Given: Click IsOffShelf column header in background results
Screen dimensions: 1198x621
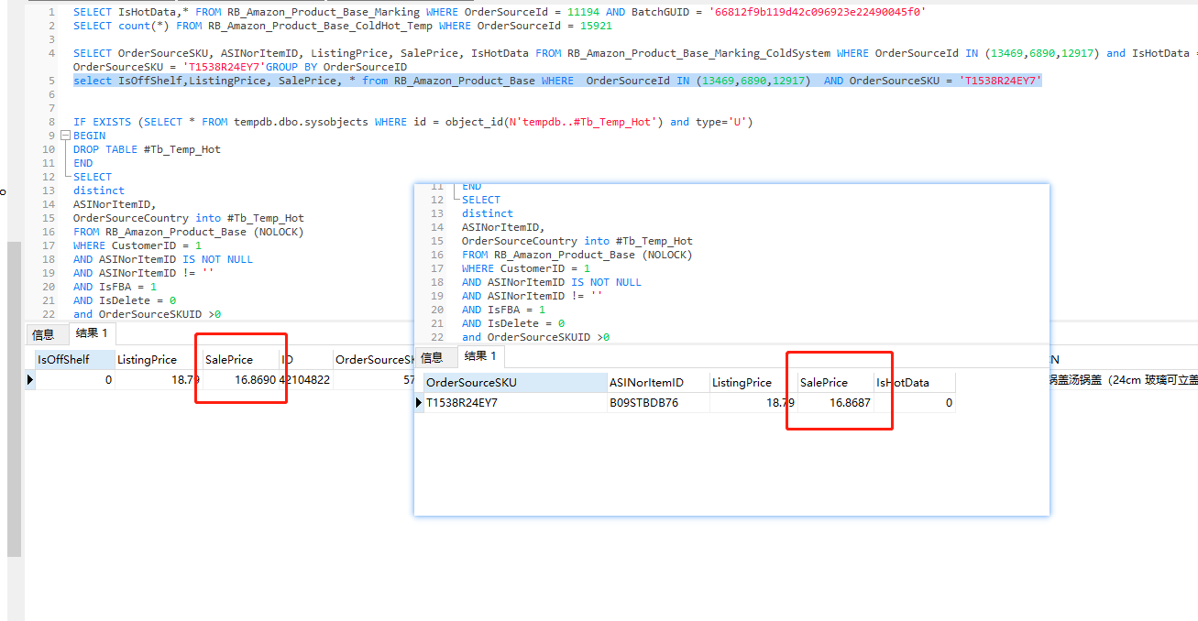Looking at the screenshot, I should pos(74,359).
